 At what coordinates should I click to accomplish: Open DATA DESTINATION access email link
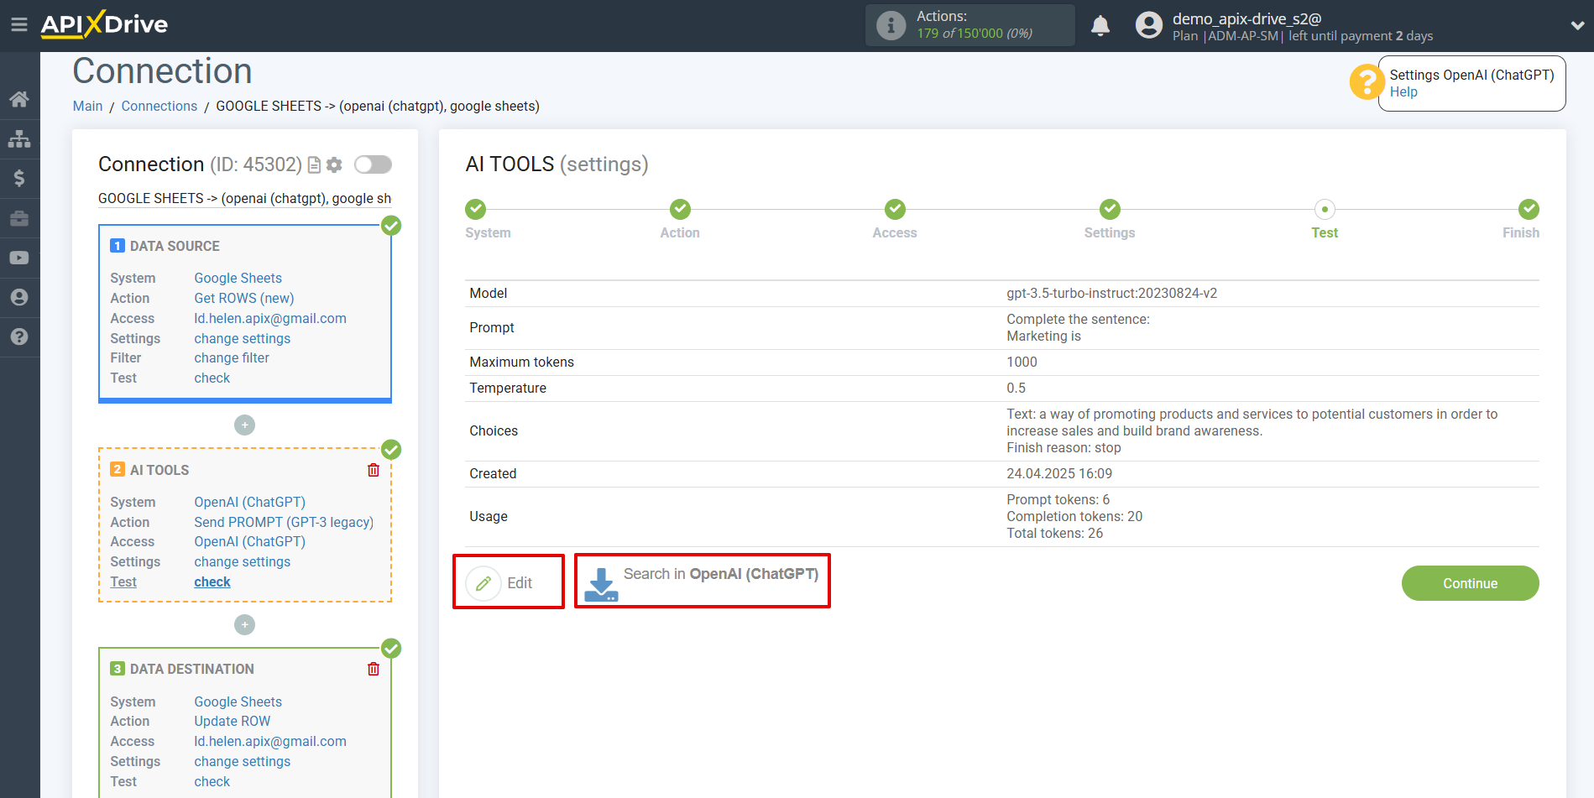[270, 741]
